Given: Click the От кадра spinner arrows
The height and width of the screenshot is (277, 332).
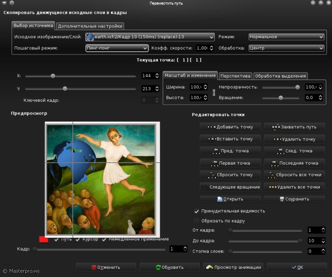Looking at the screenshot, I should pyautogui.click(x=323, y=230).
